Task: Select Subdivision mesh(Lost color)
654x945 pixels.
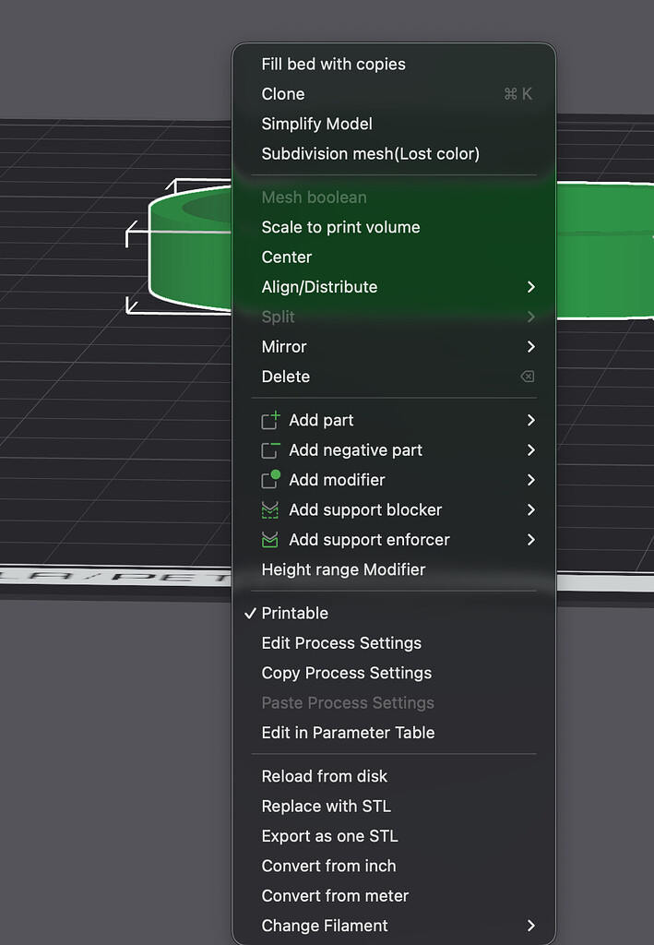Action: pos(371,154)
